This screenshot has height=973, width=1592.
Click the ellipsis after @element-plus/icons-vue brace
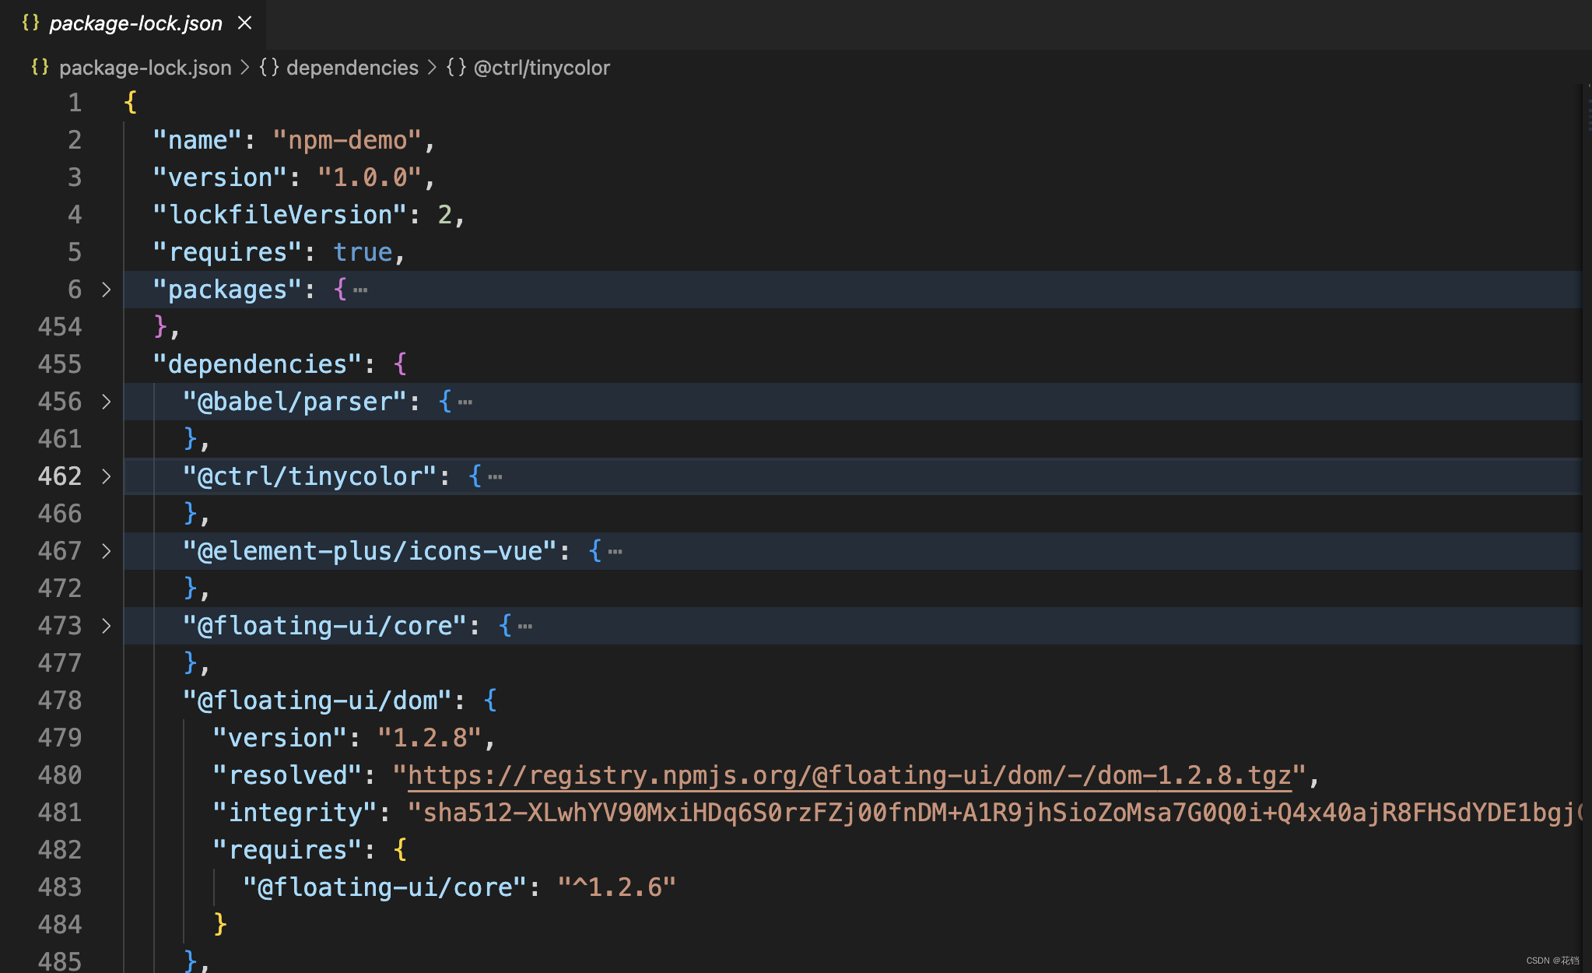click(x=615, y=552)
